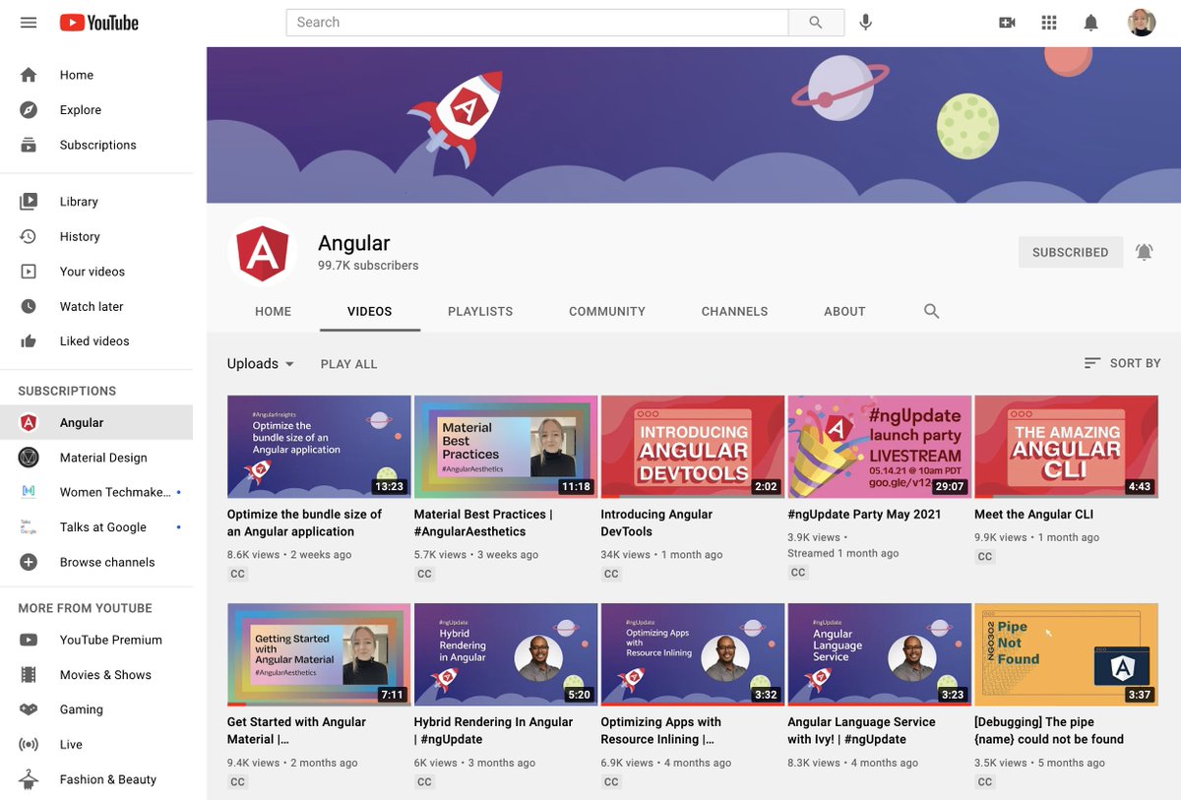Open the Uploads dropdown
1181x800 pixels.
click(259, 363)
